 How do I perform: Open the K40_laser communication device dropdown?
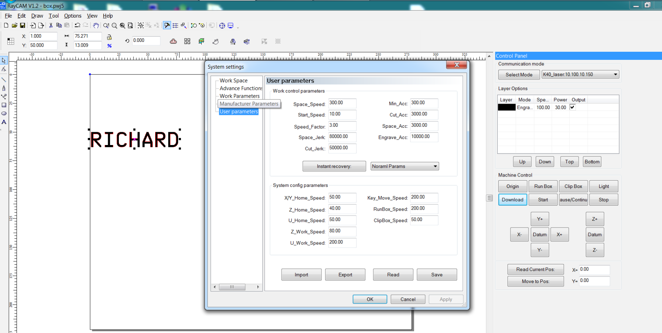[580, 75]
